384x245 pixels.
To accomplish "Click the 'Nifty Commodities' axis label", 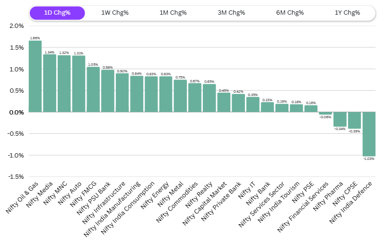I will (x=177, y=202).
